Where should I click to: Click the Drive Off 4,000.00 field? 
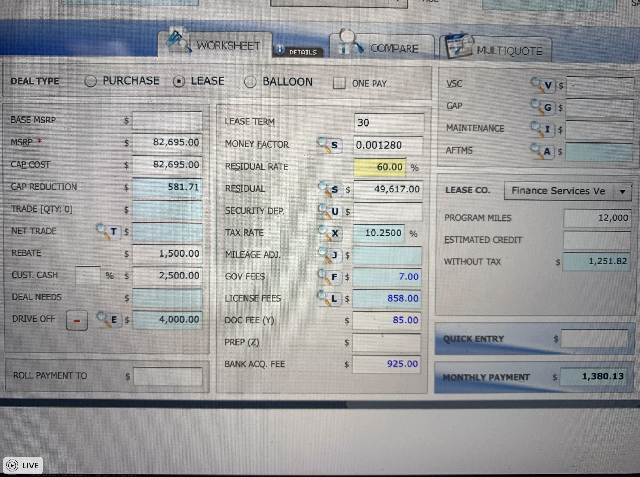167,320
